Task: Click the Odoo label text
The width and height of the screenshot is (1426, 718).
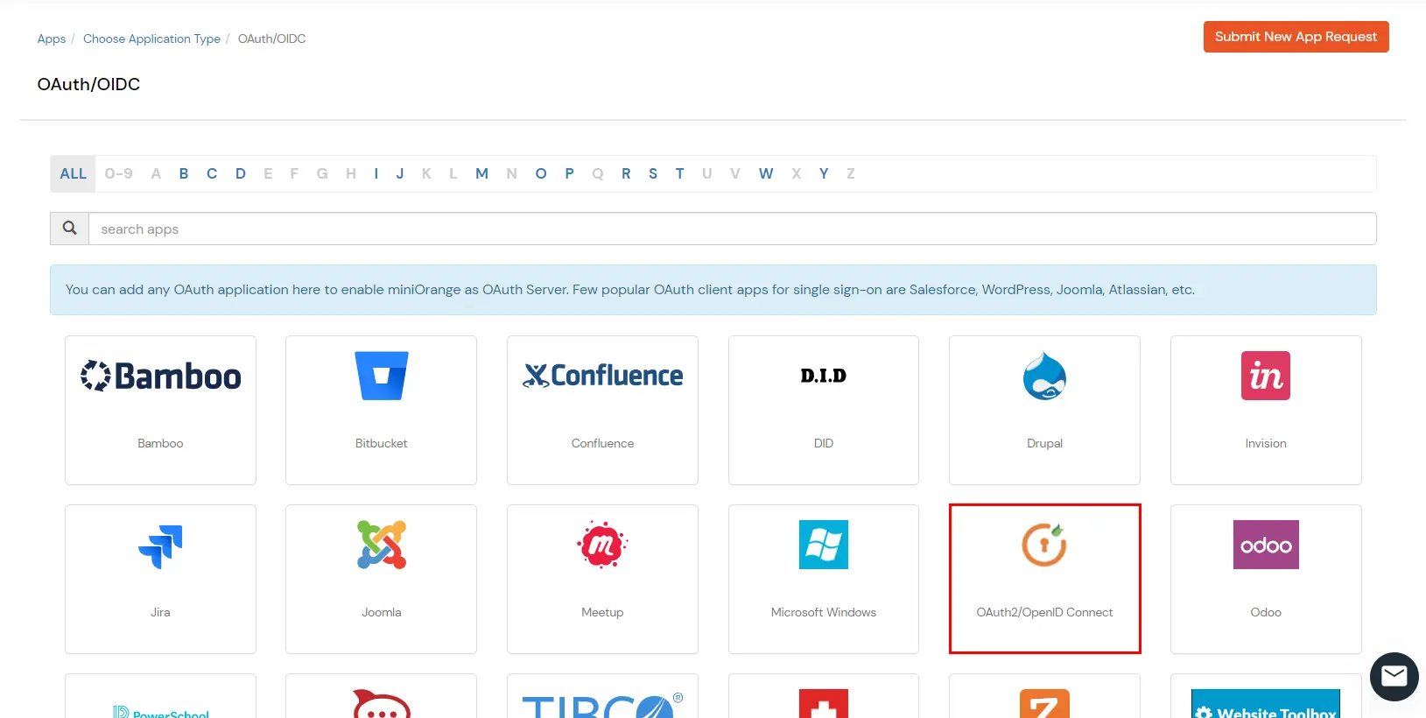Action: [x=1266, y=612]
